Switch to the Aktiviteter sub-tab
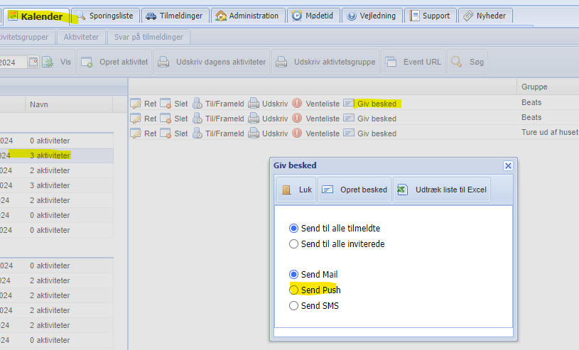The width and height of the screenshot is (579, 350). point(81,37)
